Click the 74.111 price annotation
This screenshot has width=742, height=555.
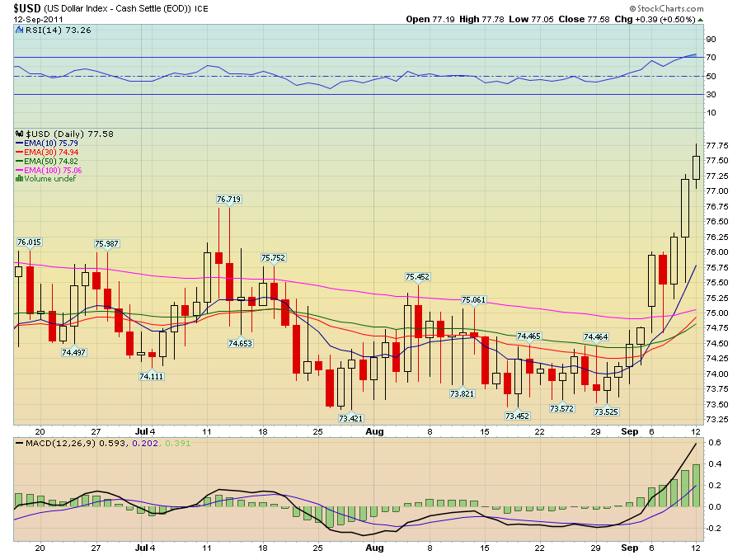click(151, 376)
